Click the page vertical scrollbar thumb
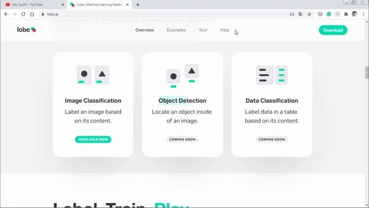 tap(367, 72)
